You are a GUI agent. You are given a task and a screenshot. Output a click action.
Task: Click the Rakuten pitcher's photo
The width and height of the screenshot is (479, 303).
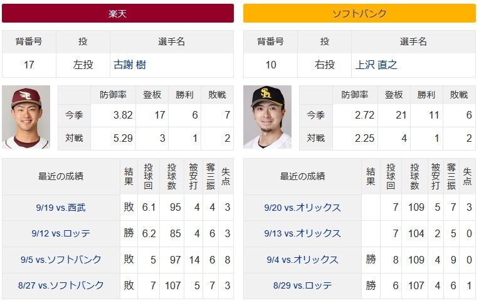click(26, 117)
